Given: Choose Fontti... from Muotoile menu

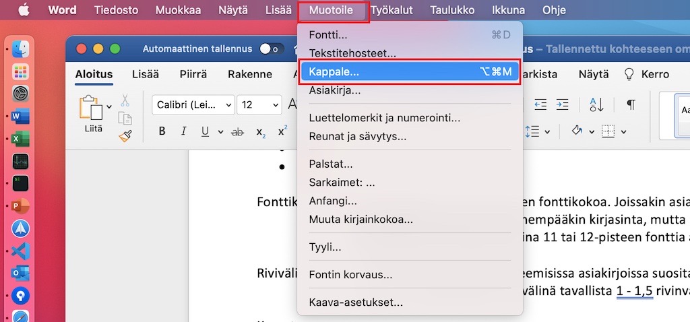Looking at the screenshot, I should 410,35.
